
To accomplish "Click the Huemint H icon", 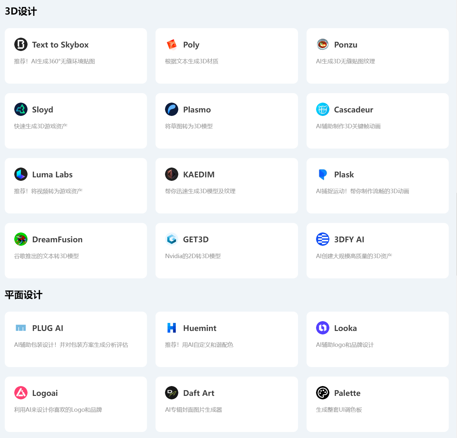I will 172,328.
